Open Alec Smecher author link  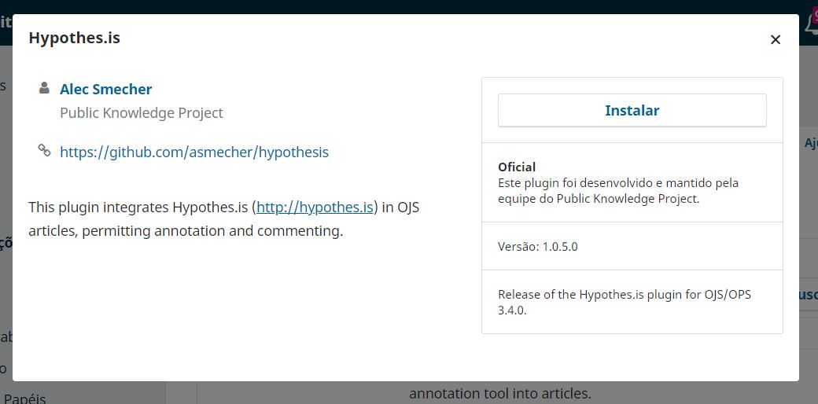pyautogui.click(x=106, y=89)
